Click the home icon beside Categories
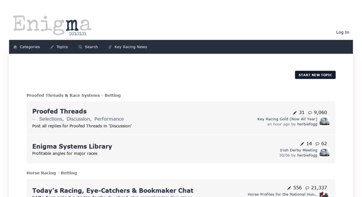The image size is (362, 197). click(x=15, y=47)
